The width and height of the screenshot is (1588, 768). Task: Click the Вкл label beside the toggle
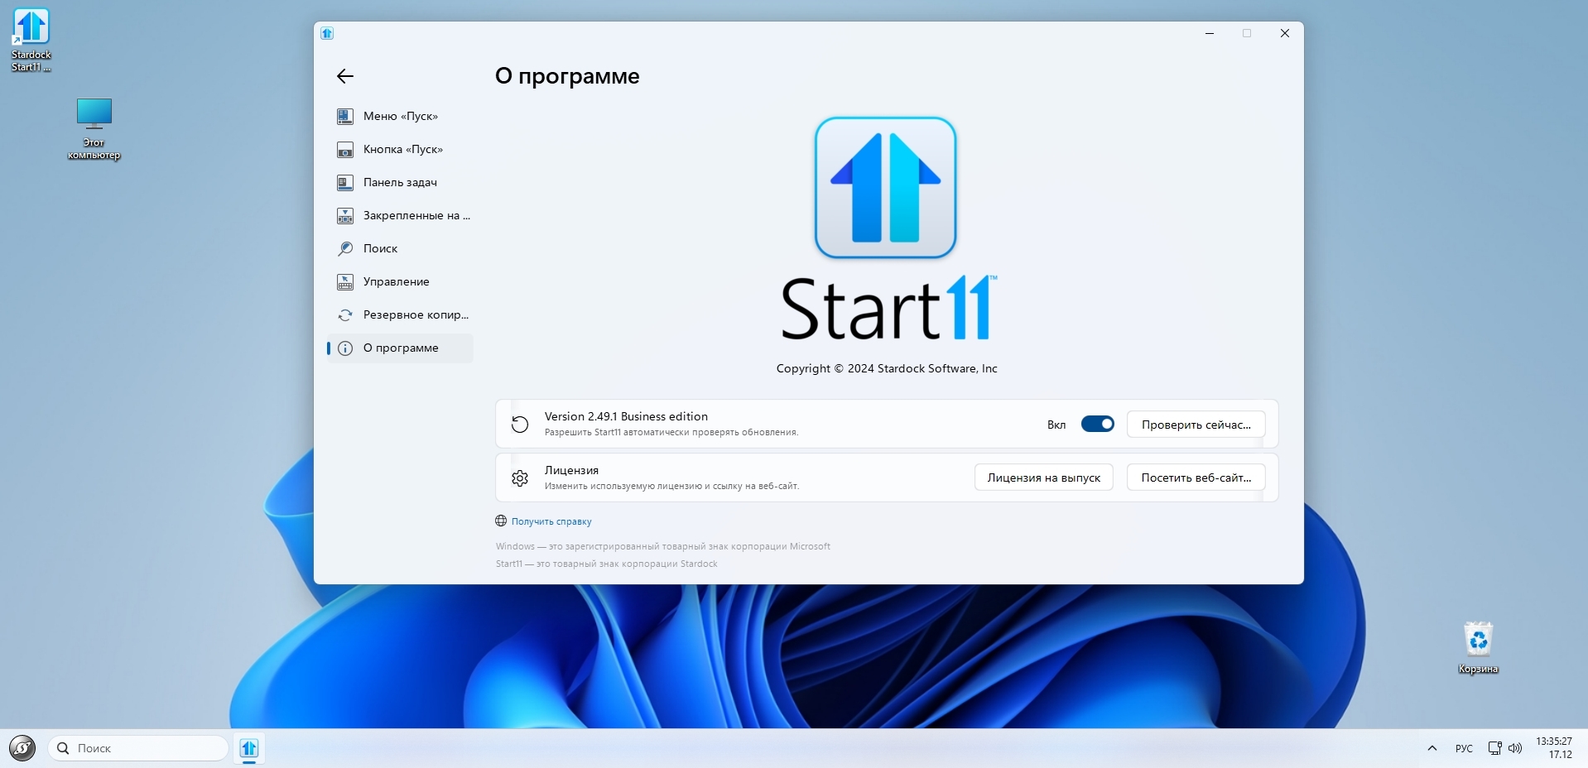coord(1056,425)
